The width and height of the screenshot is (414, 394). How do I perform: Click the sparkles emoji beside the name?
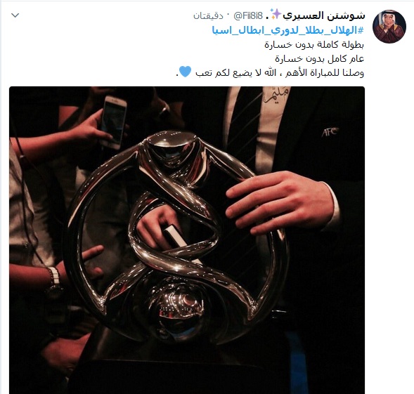click(x=276, y=14)
